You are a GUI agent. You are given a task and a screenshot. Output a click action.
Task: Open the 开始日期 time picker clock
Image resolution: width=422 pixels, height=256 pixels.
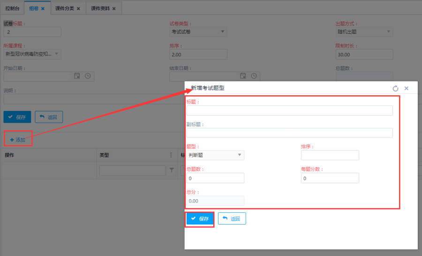click(x=87, y=76)
